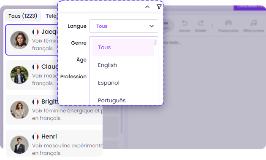This screenshot has width=266, height=160.
Task: Select the Henri voice avatar
Action: (x=19, y=145)
